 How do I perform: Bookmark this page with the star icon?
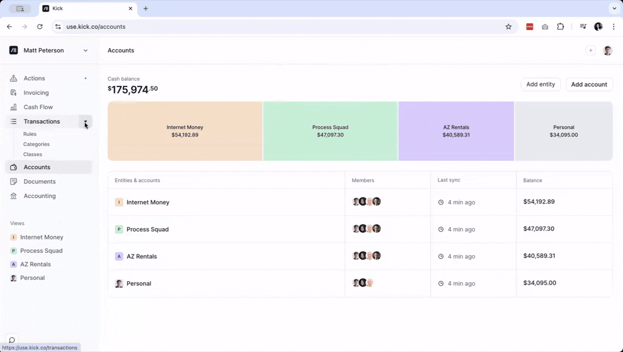coord(508,27)
